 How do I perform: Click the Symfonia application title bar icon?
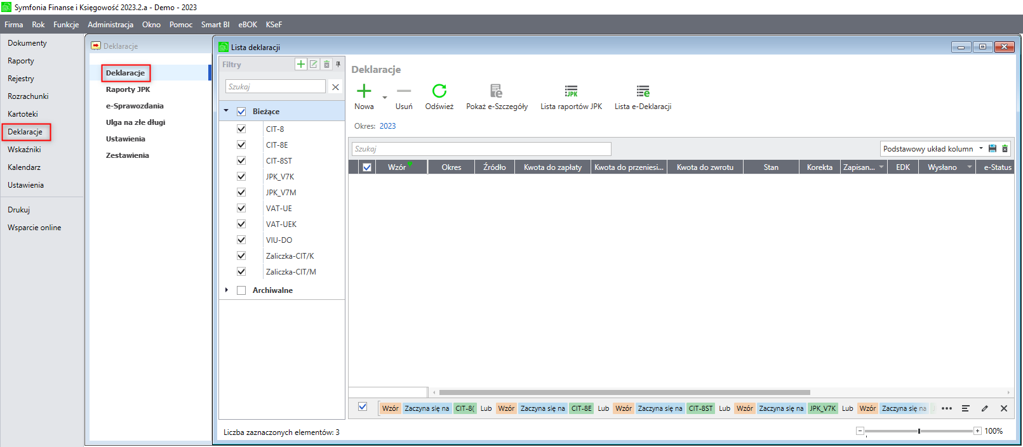[x=6, y=7]
